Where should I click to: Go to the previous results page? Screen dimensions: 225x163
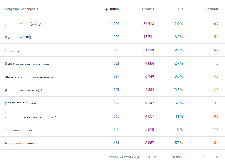pyautogui.click(x=203, y=157)
